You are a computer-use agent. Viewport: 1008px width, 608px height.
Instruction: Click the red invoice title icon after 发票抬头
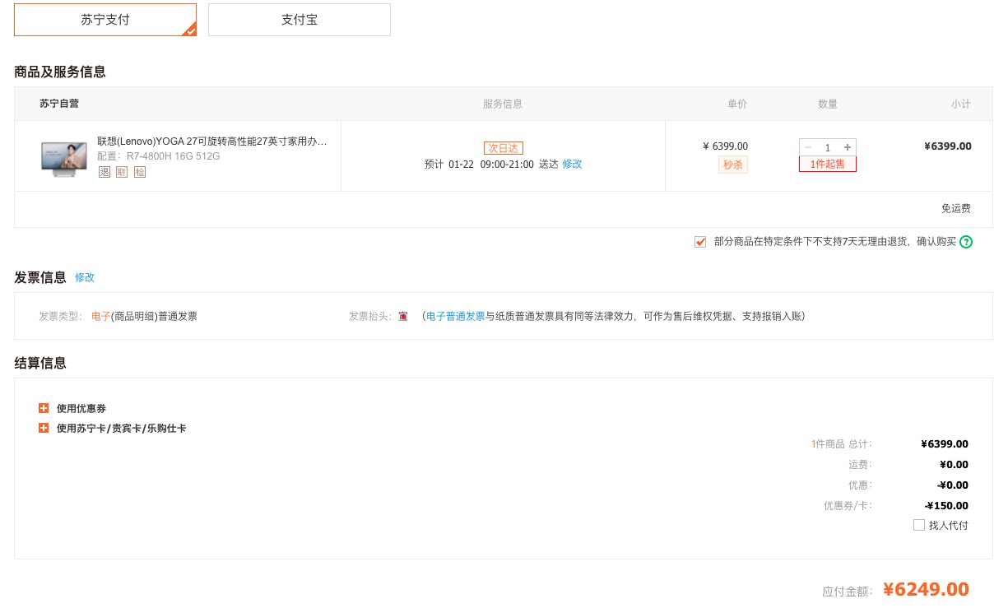coord(403,316)
